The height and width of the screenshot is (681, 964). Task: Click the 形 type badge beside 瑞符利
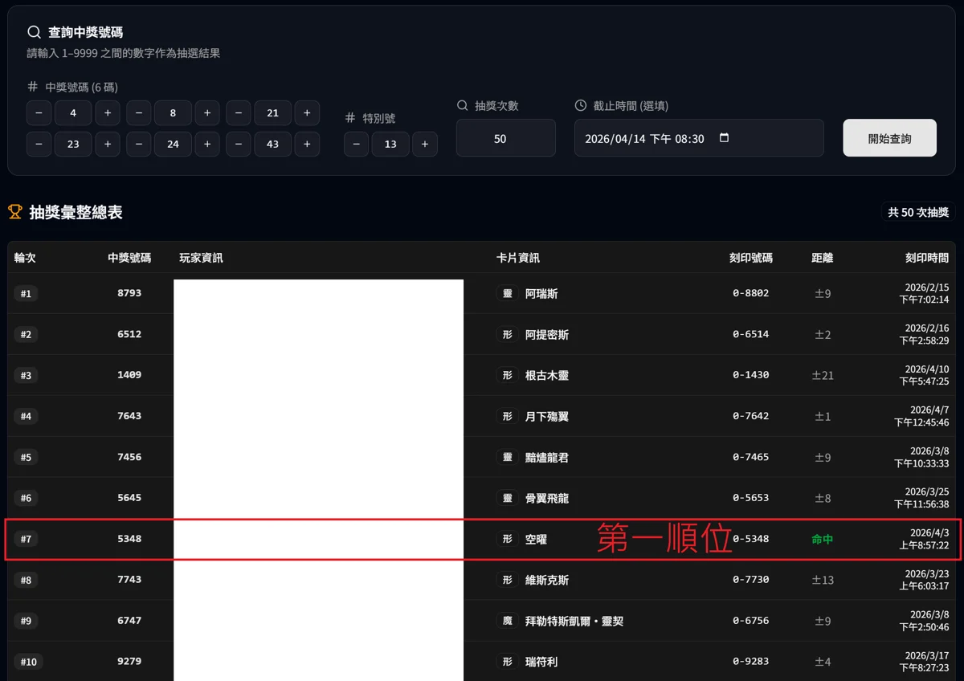point(507,662)
